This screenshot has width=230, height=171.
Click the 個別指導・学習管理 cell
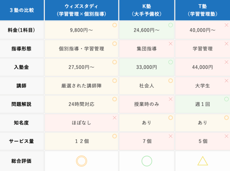click(81, 49)
